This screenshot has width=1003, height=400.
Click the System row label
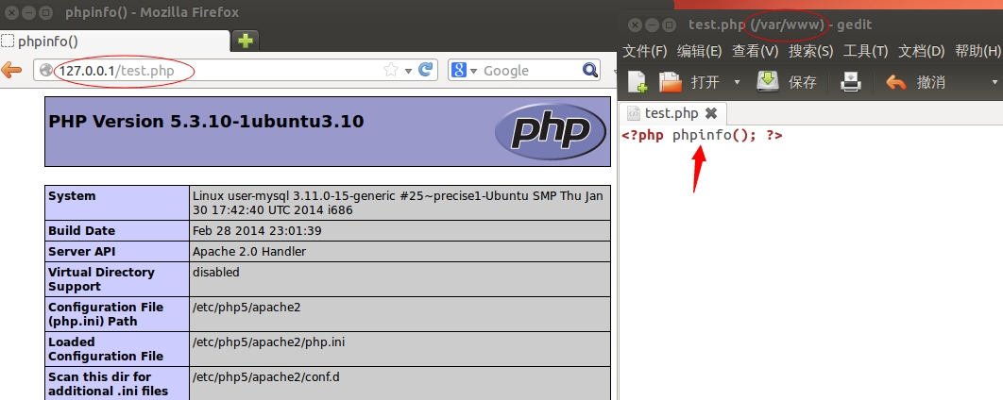coord(72,196)
